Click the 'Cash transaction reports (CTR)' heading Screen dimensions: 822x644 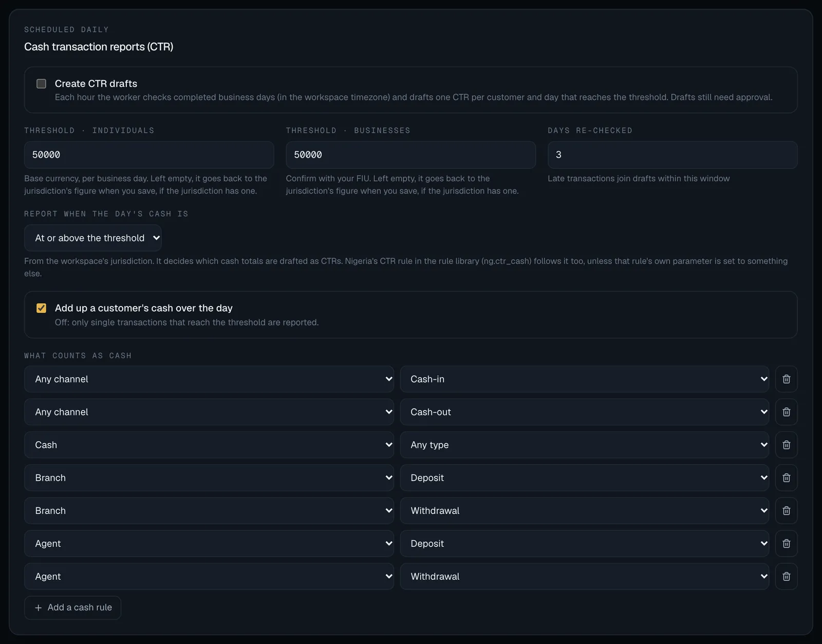(x=99, y=47)
